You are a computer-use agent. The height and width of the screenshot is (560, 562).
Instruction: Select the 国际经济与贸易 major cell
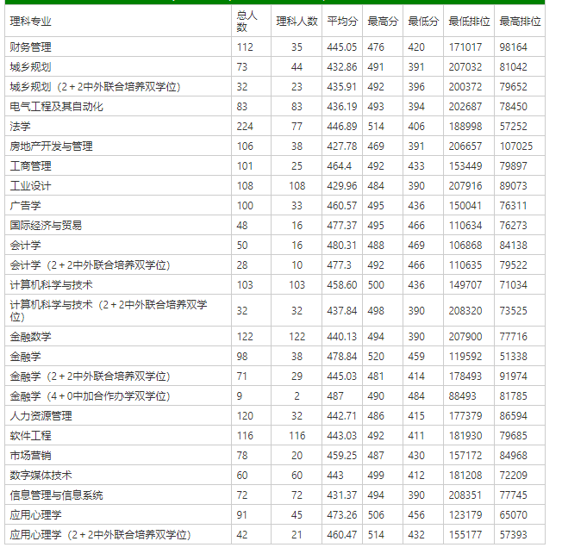coord(47,226)
